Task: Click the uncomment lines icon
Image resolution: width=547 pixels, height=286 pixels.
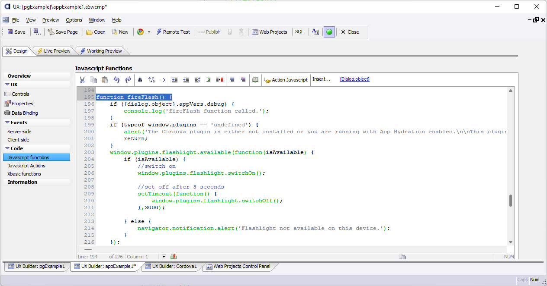Action: (243, 80)
